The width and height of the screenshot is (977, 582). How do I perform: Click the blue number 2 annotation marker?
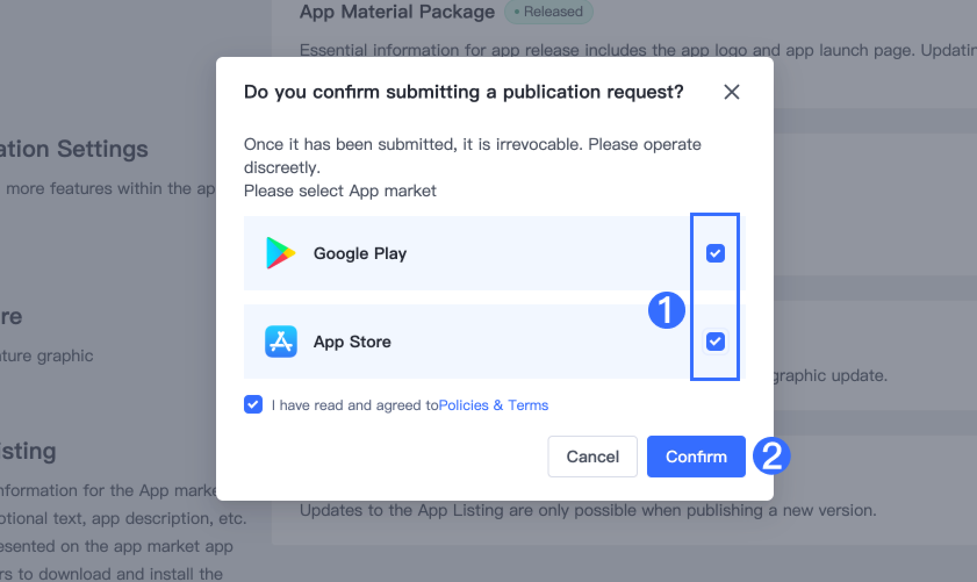(771, 456)
